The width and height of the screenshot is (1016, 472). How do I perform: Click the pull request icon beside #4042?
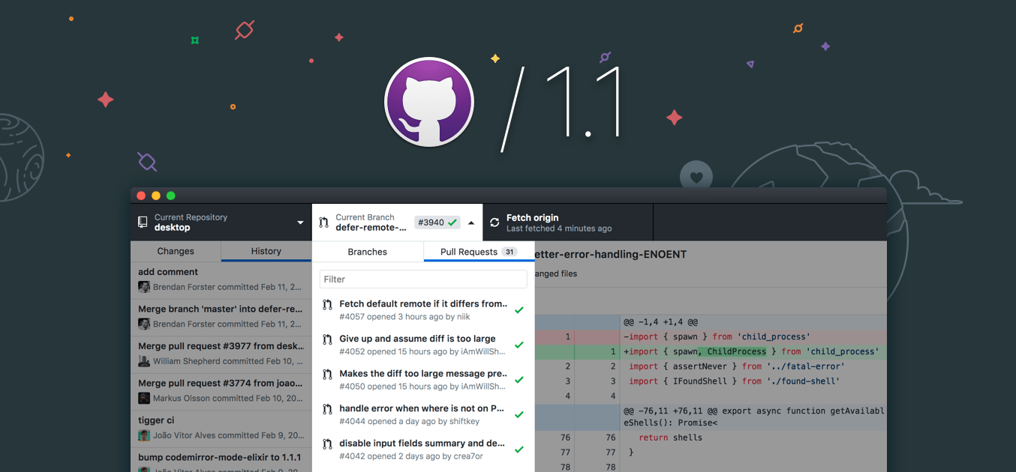(327, 444)
